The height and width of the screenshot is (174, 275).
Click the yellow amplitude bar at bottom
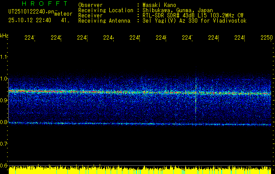click(140, 170)
